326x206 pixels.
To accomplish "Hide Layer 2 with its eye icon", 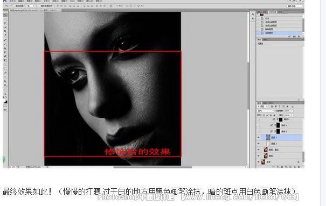I will tap(259, 144).
